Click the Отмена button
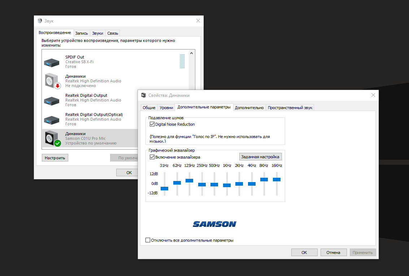 coord(333,253)
